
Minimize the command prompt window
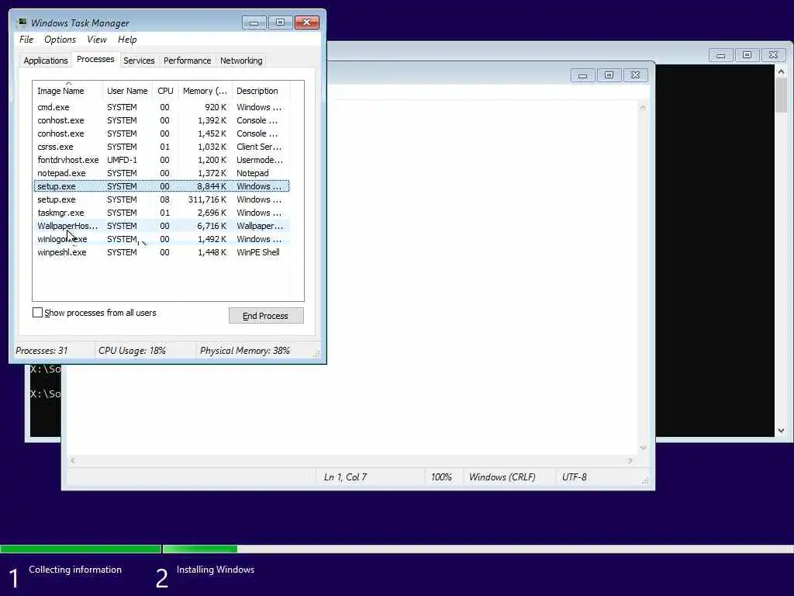coord(720,55)
